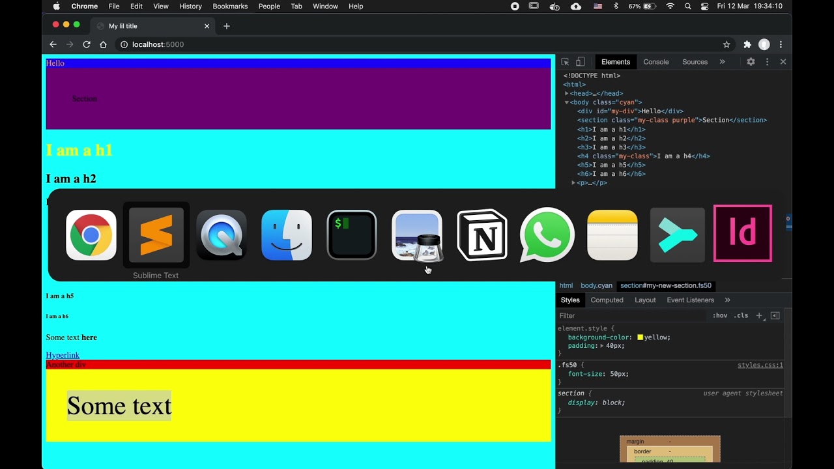Open DevTools settings gear
The height and width of the screenshot is (469, 834).
(x=751, y=62)
